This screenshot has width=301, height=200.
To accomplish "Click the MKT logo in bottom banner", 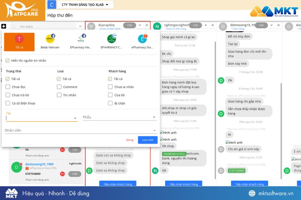I will point(11,193).
